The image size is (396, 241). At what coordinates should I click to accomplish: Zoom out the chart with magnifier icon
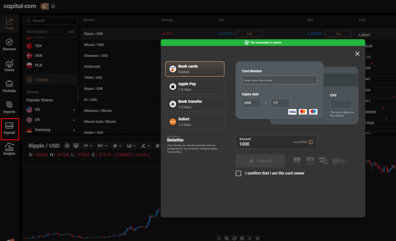pyautogui.click(x=227, y=238)
